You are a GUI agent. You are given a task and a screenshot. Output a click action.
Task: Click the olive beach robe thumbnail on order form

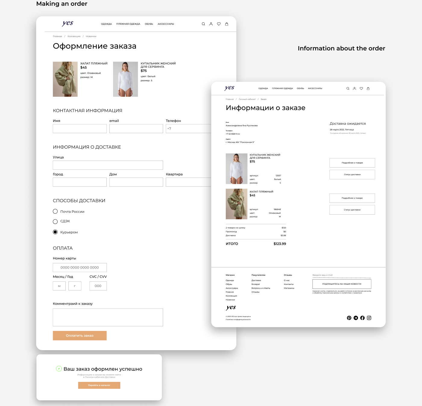coord(65,79)
